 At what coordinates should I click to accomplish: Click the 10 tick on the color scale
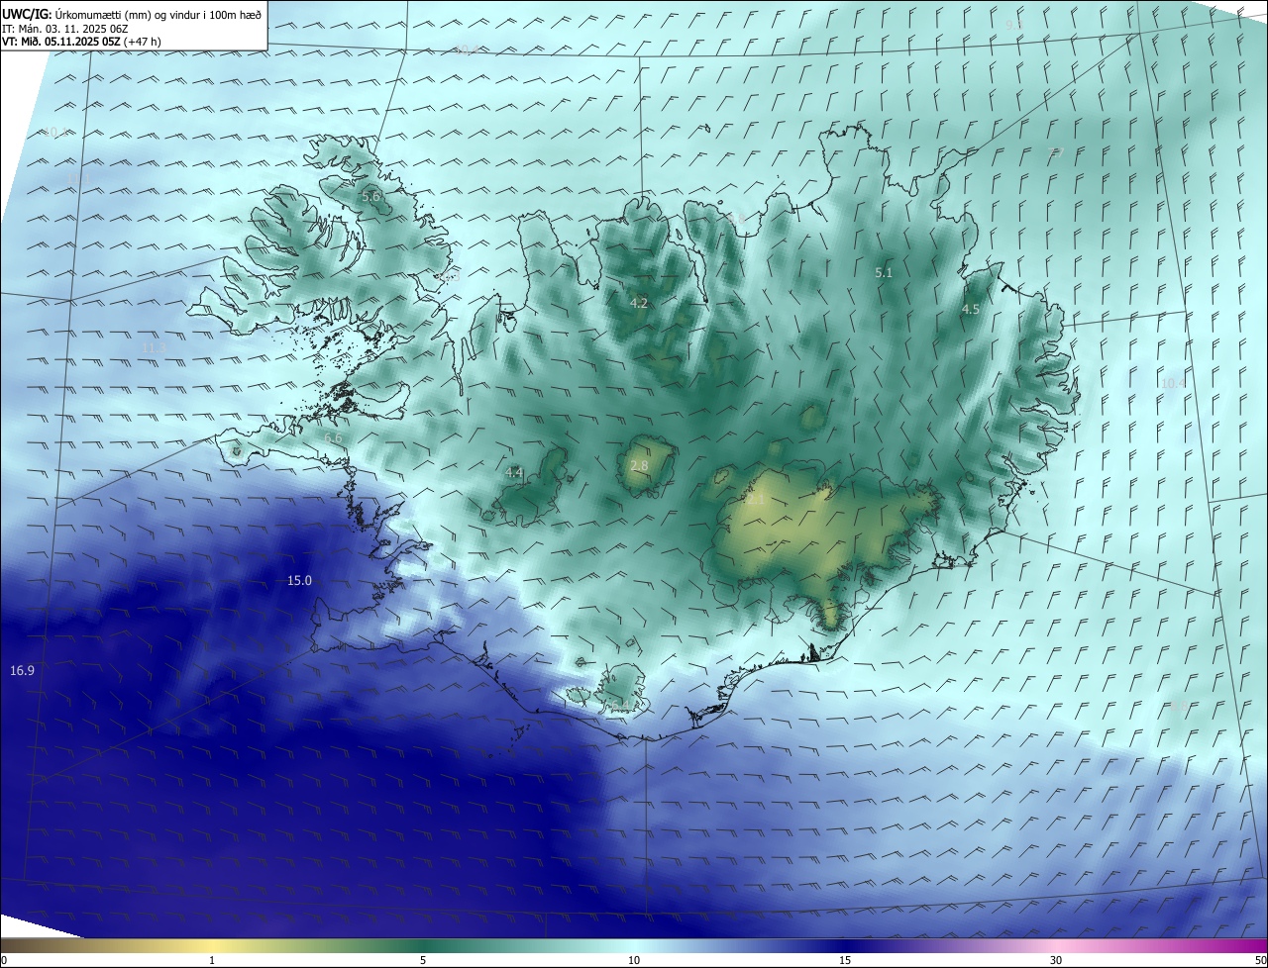[x=634, y=961]
